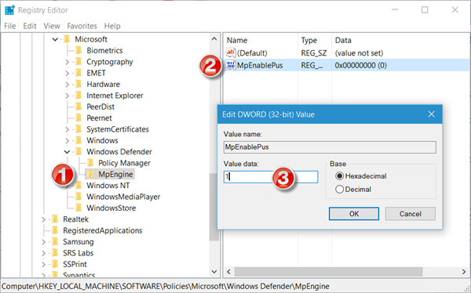Viewport: 471px width, 293px height.
Task: Open the View menu
Action: coord(52,26)
